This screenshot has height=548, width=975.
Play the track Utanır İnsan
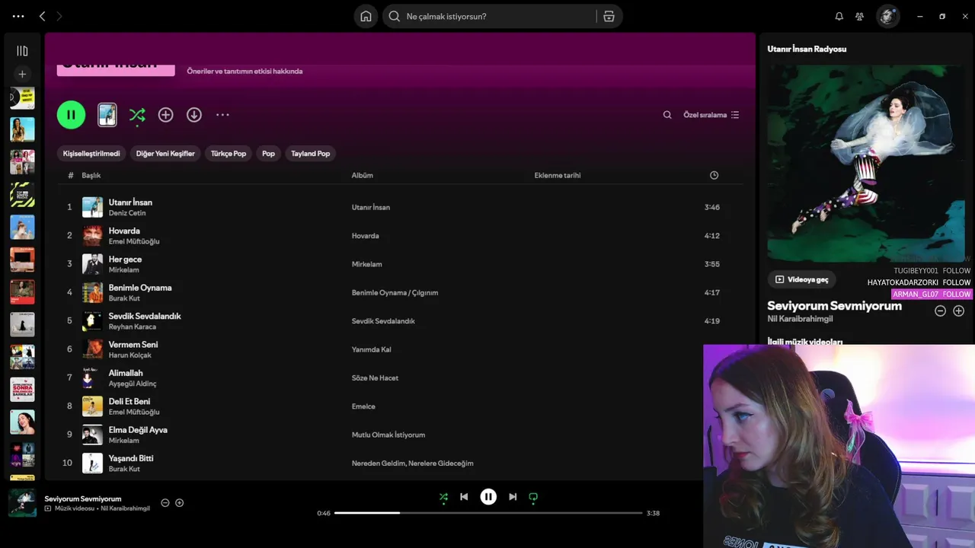click(130, 202)
